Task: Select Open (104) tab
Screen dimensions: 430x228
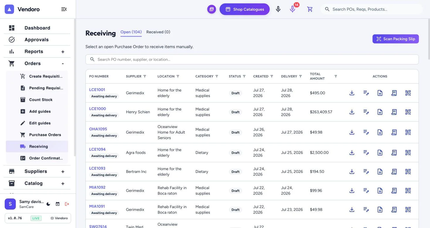Action: pyautogui.click(x=131, y=32)
